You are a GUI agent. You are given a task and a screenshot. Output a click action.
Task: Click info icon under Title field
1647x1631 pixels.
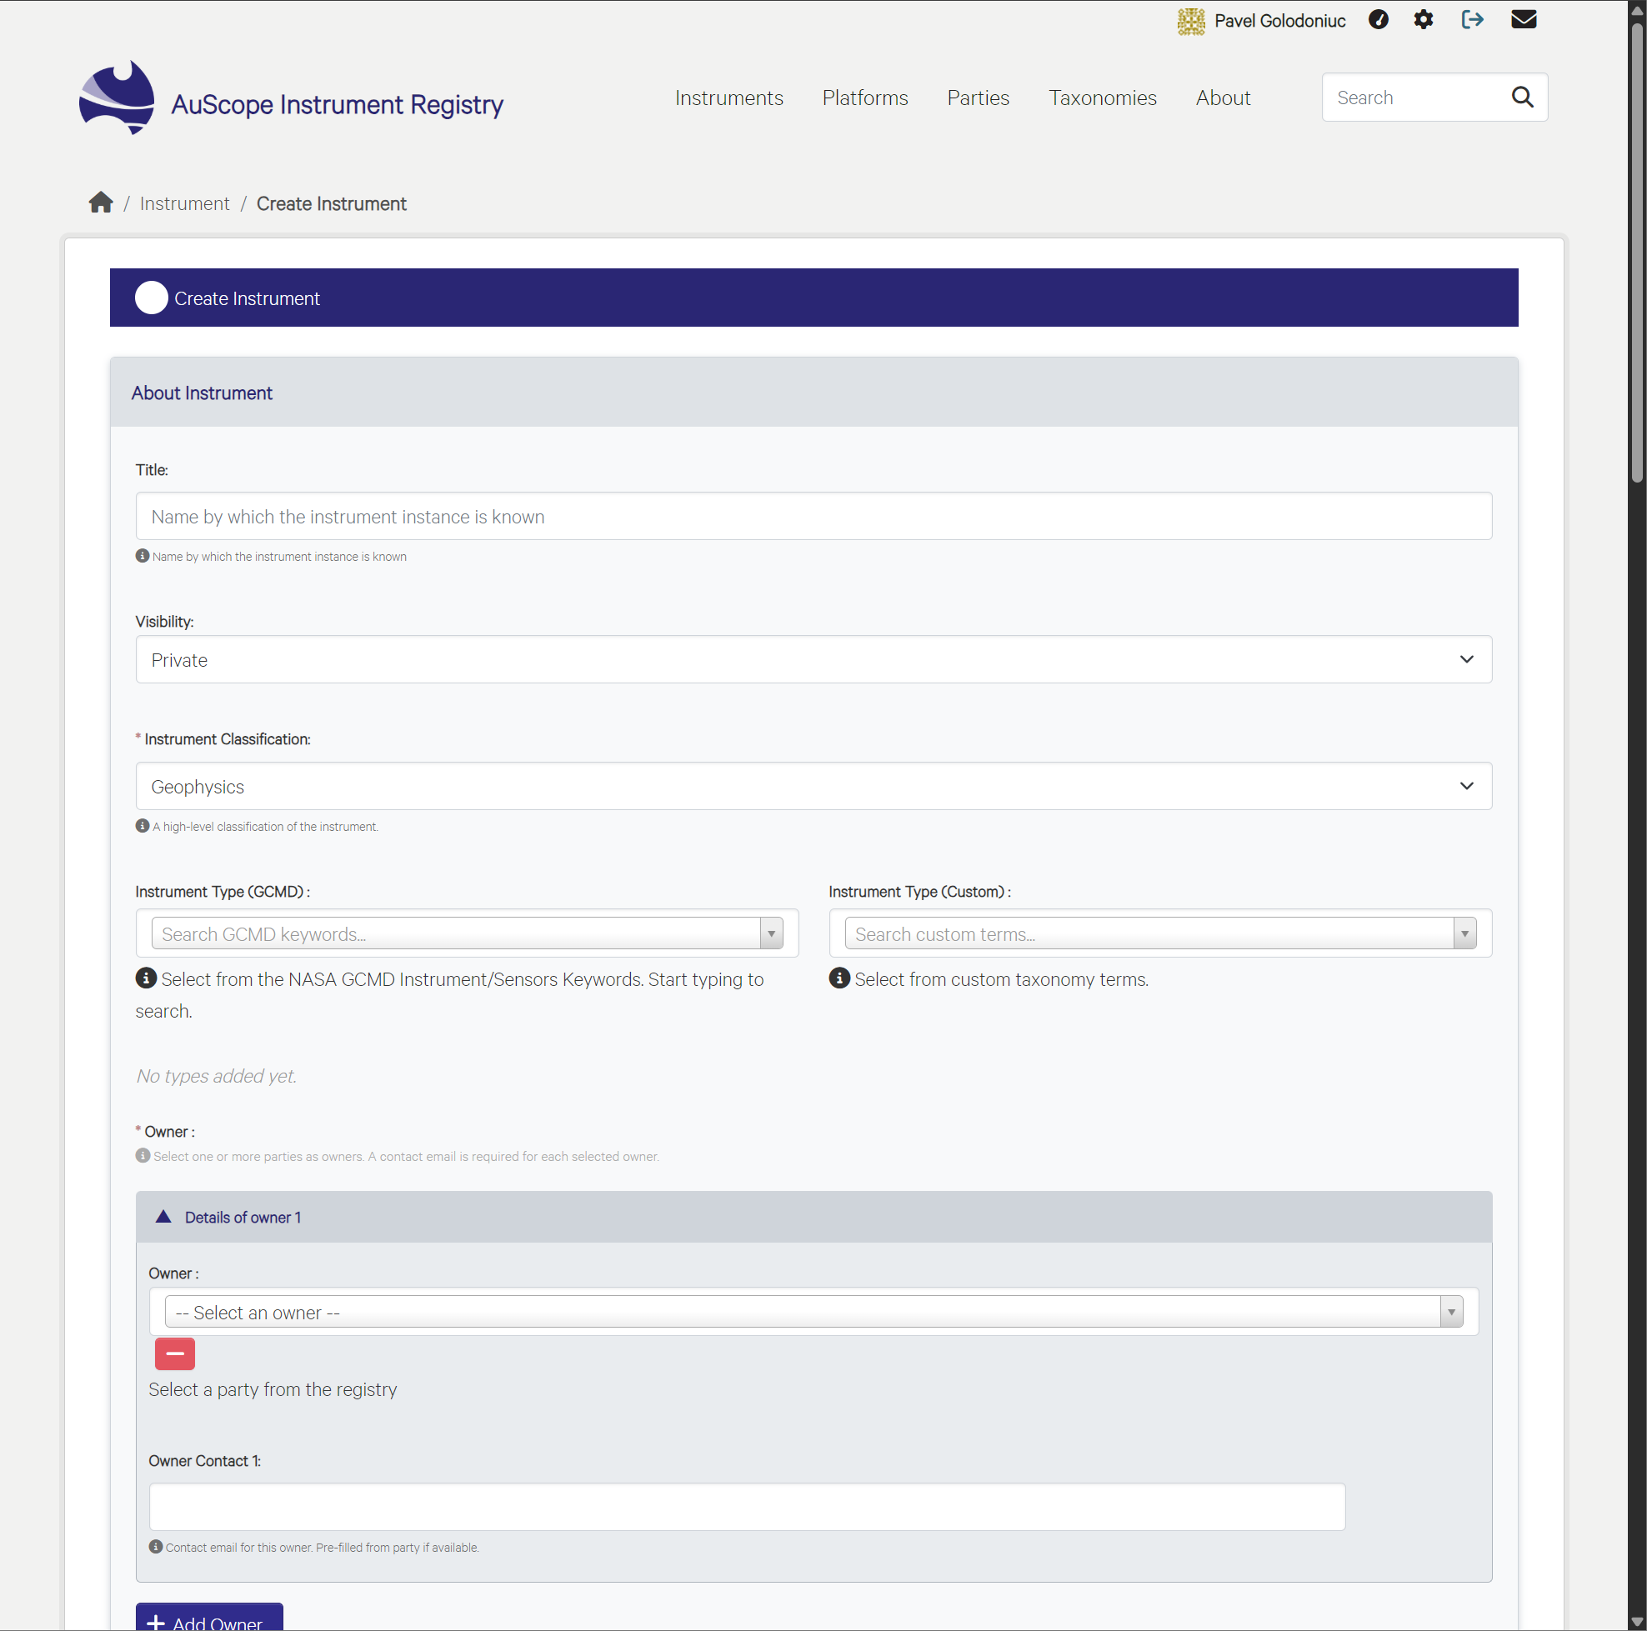(x=143, y=556)
